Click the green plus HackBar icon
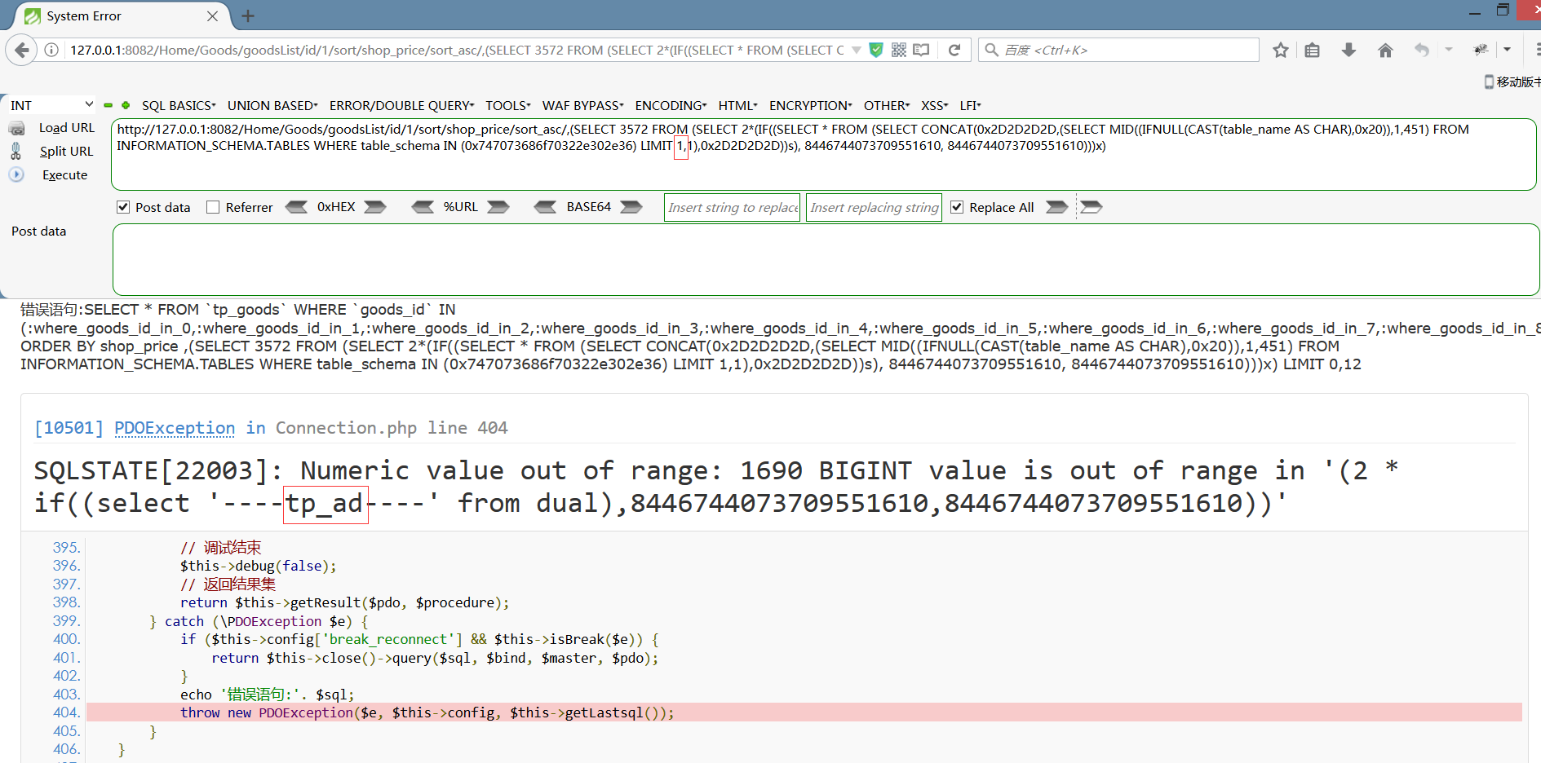This screenshot has width=1541, height=763. [126, 105]
